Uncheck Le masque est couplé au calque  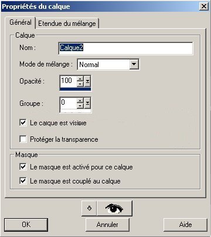(x=23, y=181)
